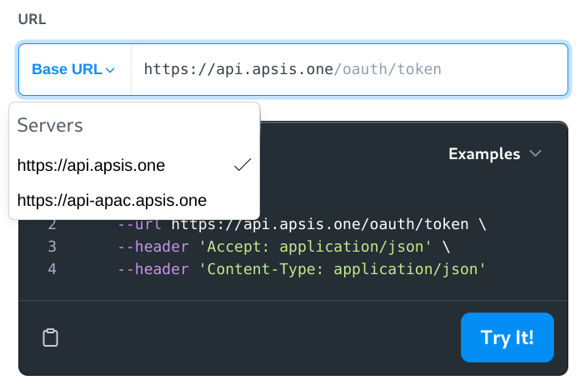Click the URL section label
This screenshot has width=580, height=385.
32,19
